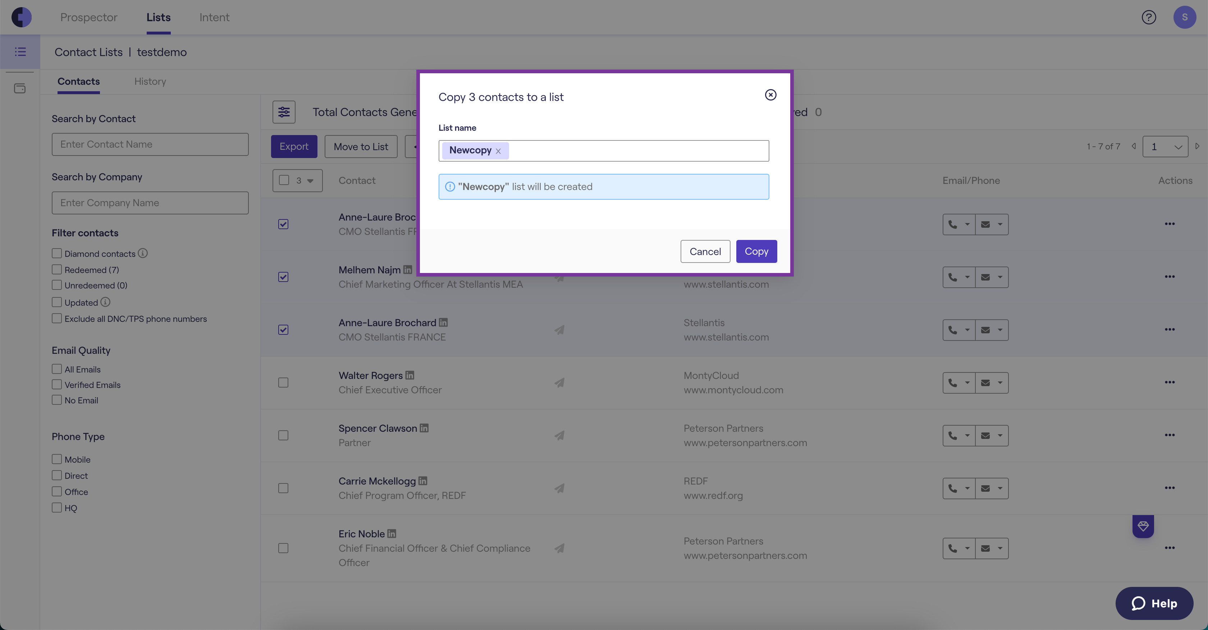Enable the Verified Emails filter
1208x630 pixels.
57,385
